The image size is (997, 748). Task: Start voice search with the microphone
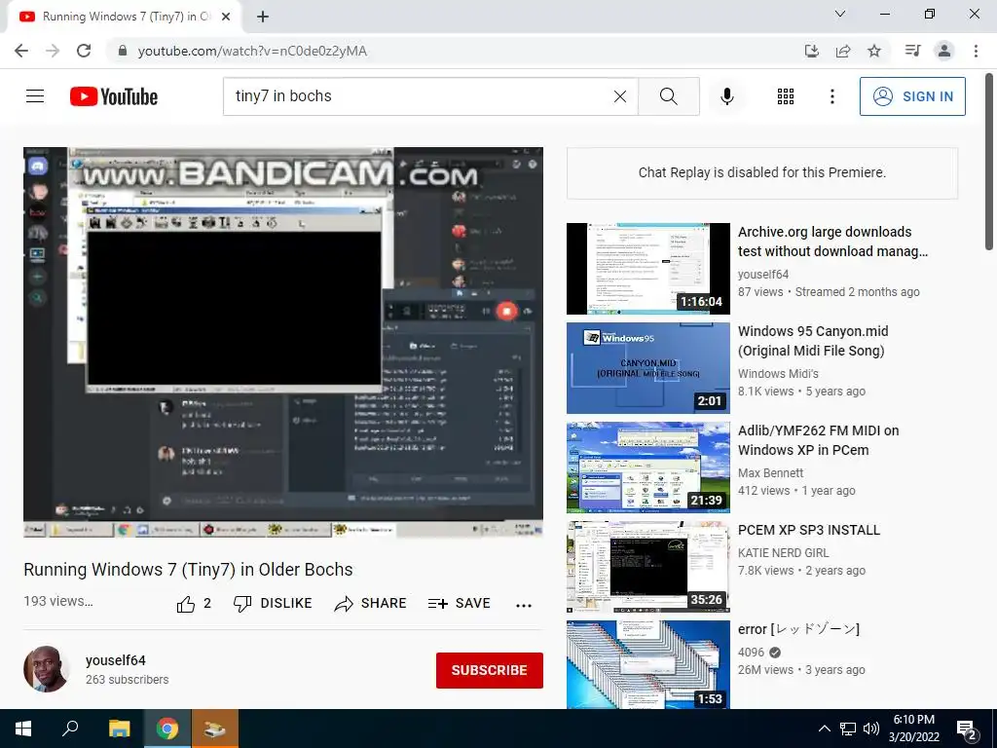click(x=726, y=96)
